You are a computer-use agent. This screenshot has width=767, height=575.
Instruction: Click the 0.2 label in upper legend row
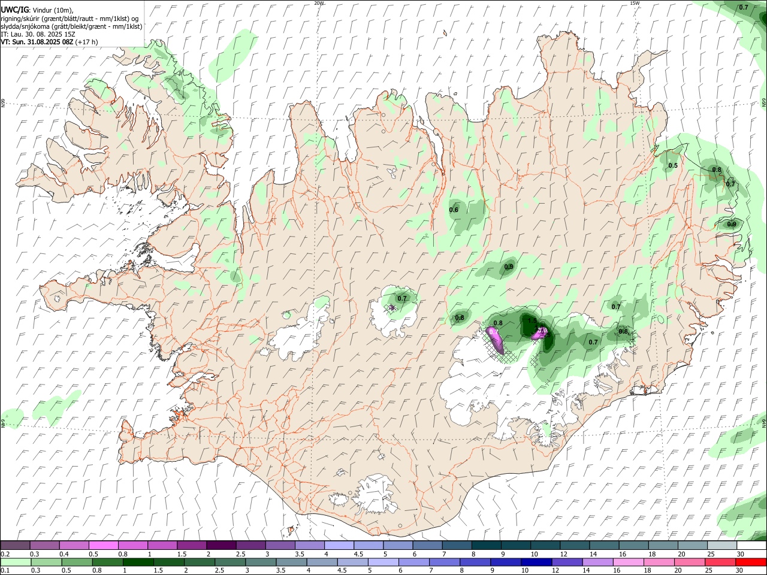click(5, 554)
